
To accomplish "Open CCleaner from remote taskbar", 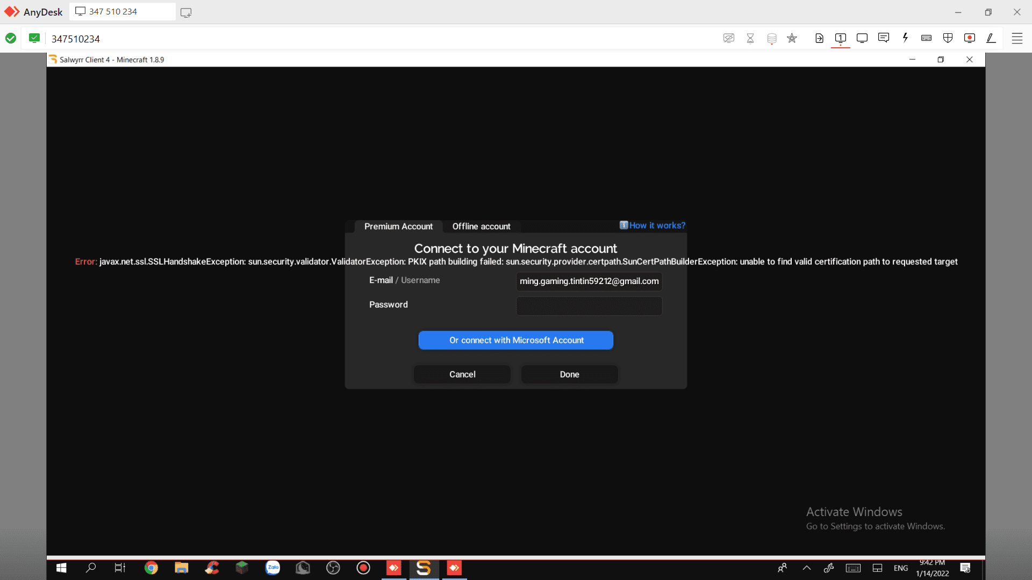I will (212, 568).
